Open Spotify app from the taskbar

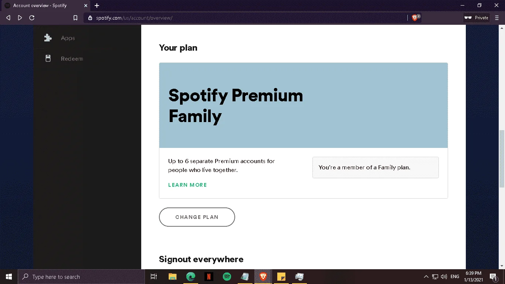(227, 277)
